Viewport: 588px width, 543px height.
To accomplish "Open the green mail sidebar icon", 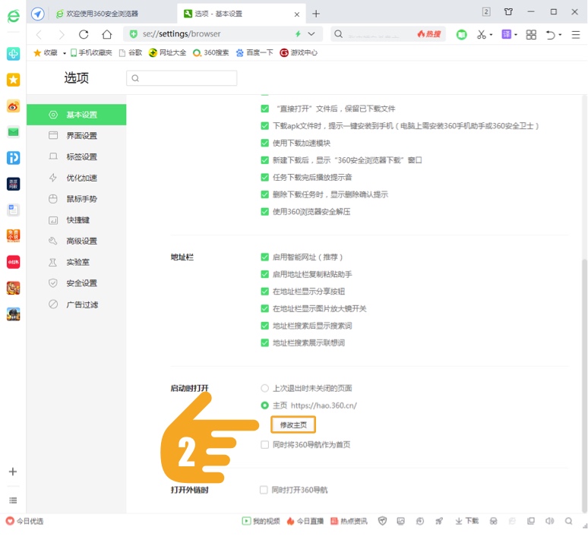I will point(14,132).
